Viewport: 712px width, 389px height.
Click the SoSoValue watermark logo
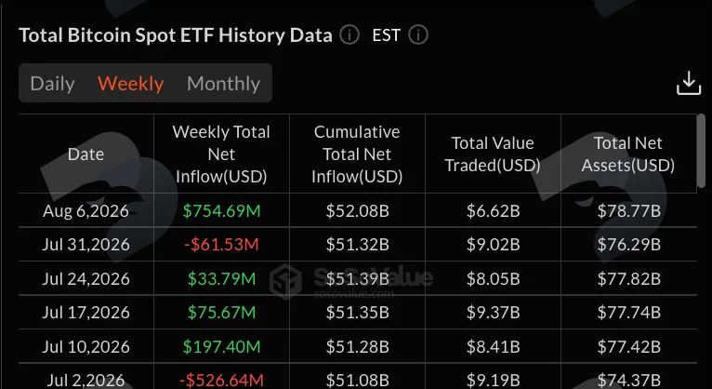[x=285, y=281]
